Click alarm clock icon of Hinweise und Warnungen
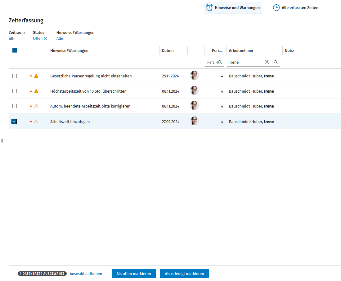341x281 pixels. click(209, 8)
